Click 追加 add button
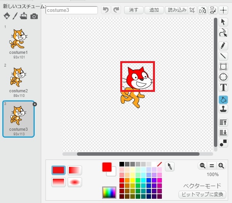 pyautogui.click(x=154, y=10)
